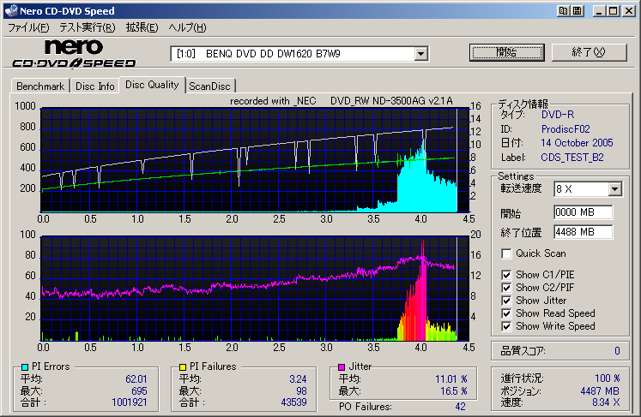
Task: Minimize the Nero CD-DVD Speed window
Action: pyautogui.click(x=599, y=11)
